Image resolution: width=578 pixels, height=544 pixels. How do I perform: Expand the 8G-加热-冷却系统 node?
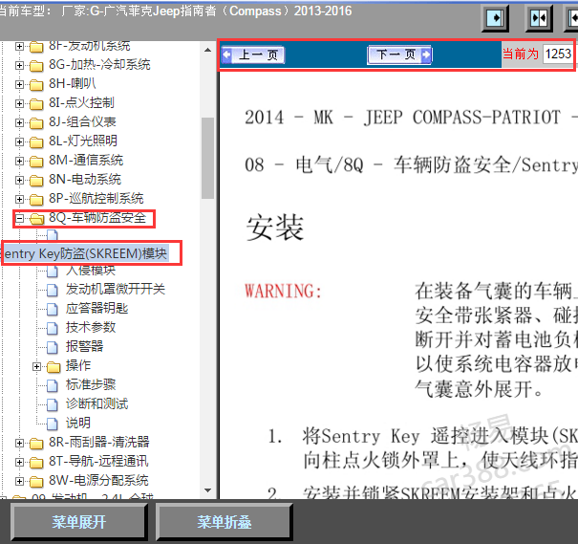19,65
